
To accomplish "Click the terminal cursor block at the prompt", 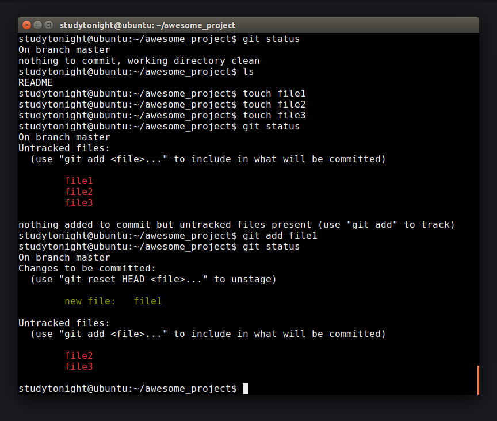I will coord(246,388).
